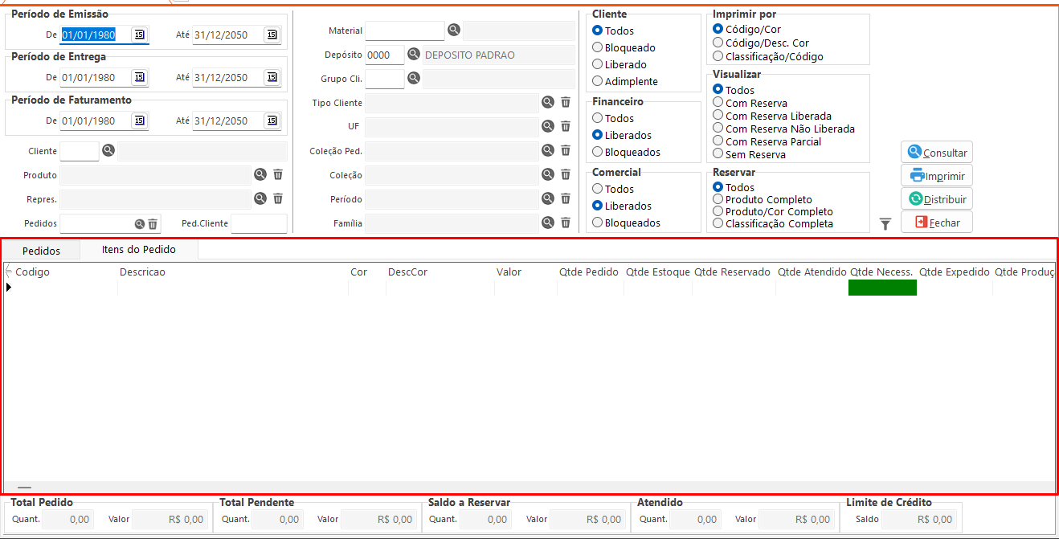Image resolution: width=1059 pixels, height=539 pixels.
Task: Click the magnifier icon beside Depósito field
Action: coord(414,55)
